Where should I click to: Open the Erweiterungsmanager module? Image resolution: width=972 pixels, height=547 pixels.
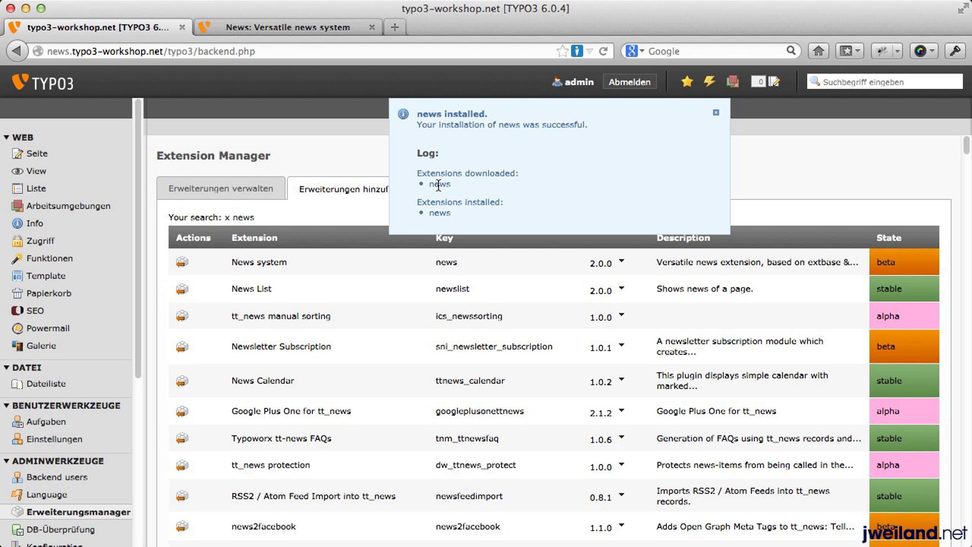pyautogui.click(x=79, y=512)
